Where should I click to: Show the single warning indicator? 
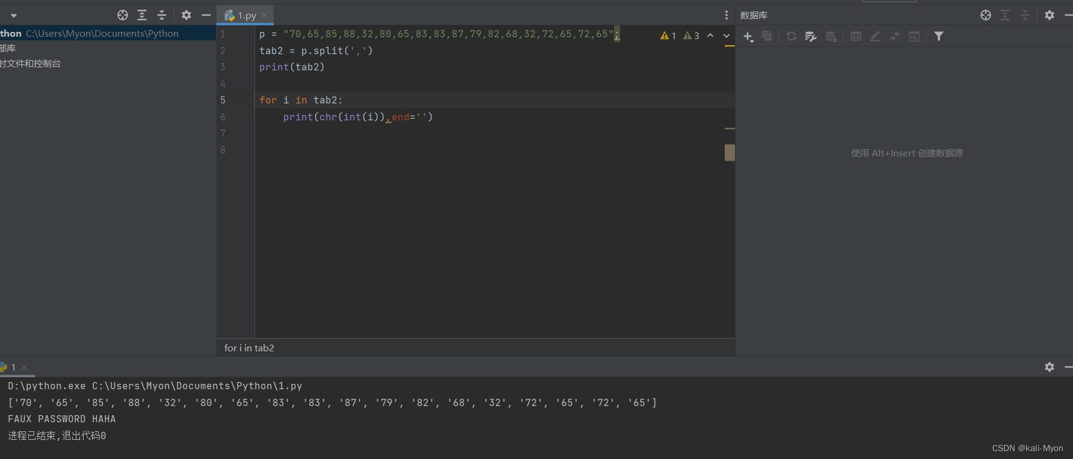pos(668,35)
